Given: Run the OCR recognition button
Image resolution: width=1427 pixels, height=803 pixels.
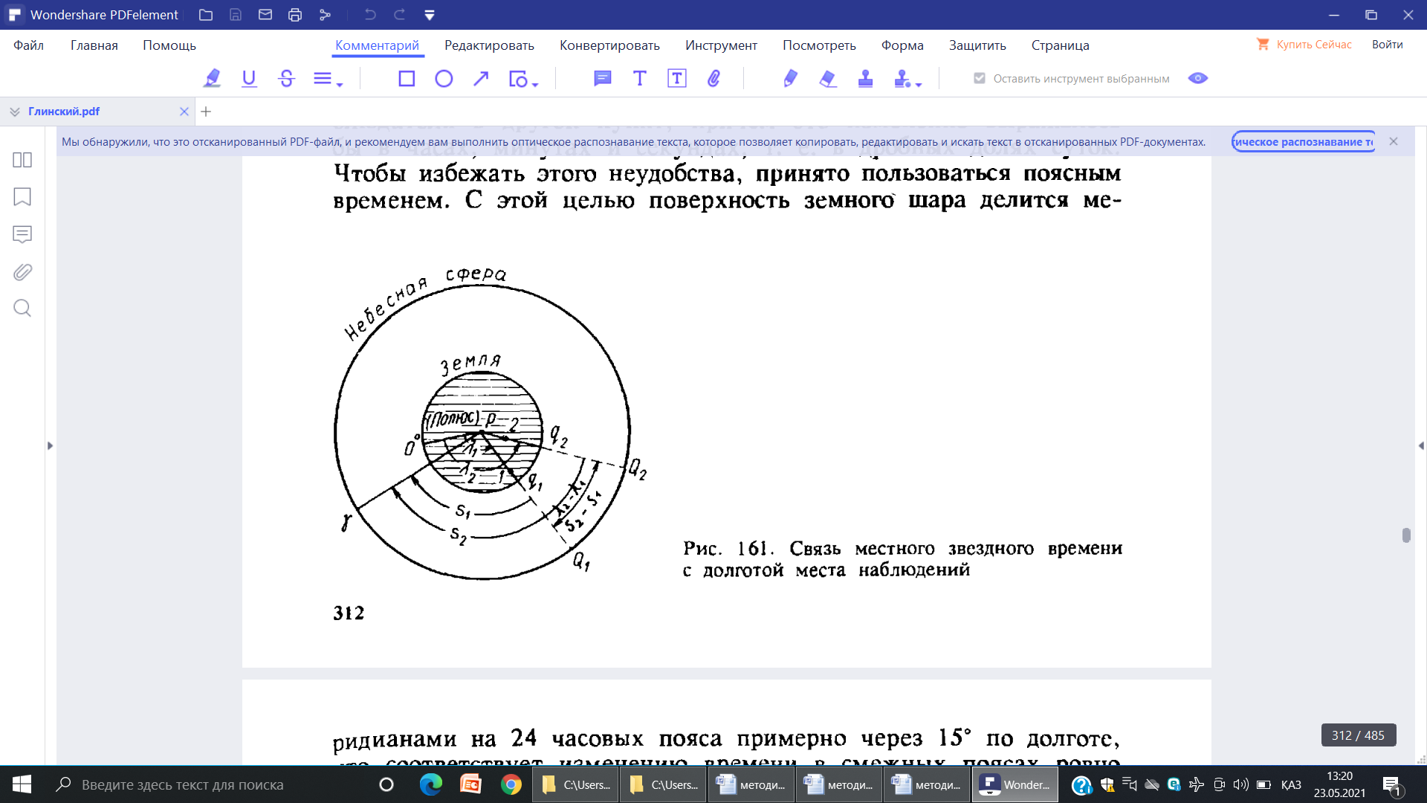Looking at the screenshot, I should pos(1303,141).
